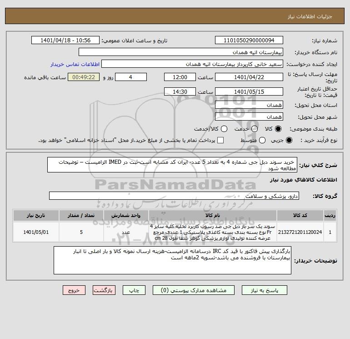Click the واحد شمارش column header
This screenshot has height=339, width=350.
click(126, 215)
